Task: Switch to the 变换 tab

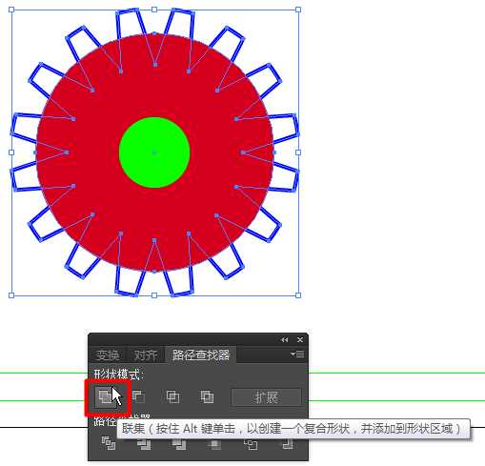Action: pos(108,355)
